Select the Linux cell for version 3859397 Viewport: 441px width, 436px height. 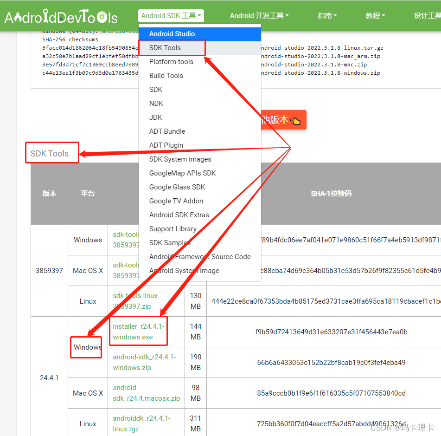pos(88,301)
